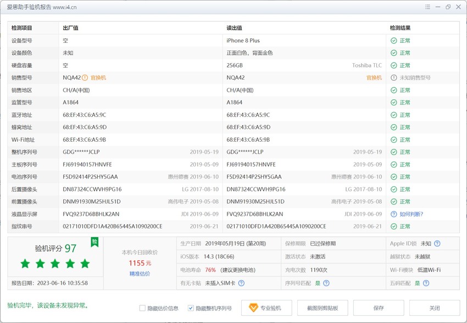Select the Toshiba TLC storage label
Screen dimensions: 467x323
pos(367,65)
